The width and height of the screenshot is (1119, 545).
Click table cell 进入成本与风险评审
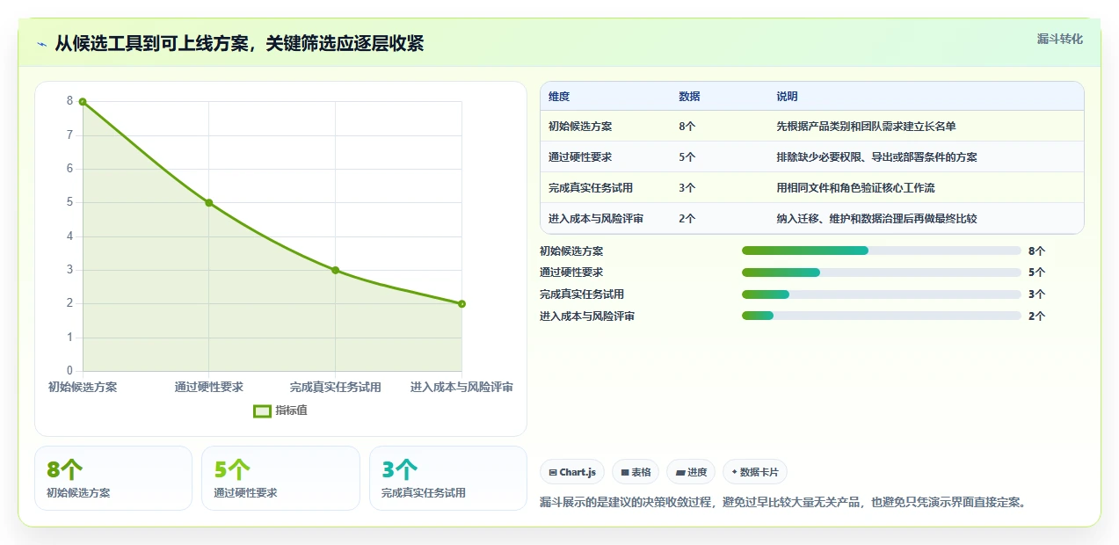pos(596,219)
